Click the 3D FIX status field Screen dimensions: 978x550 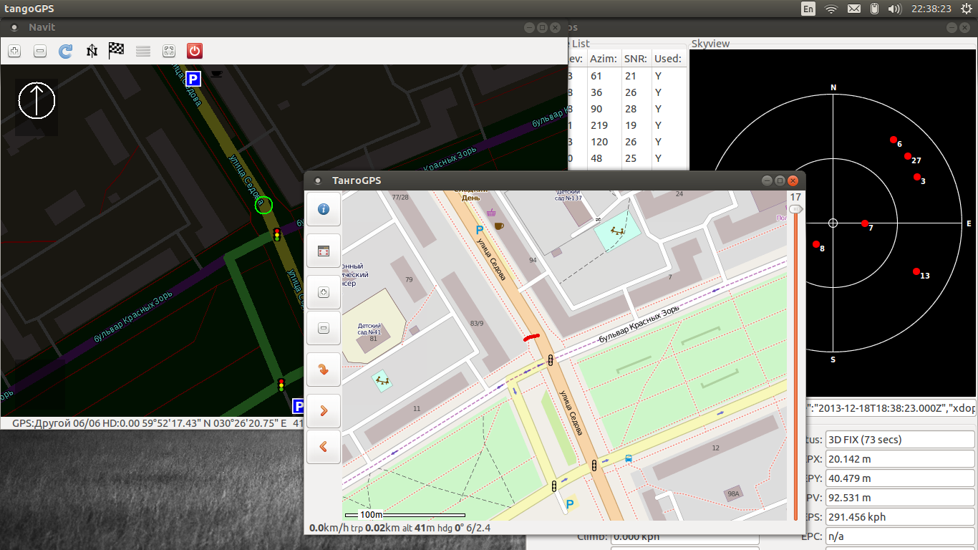click(x=899, y=440)
